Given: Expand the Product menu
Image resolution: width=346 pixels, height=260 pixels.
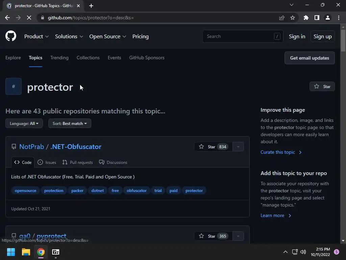Looking at the screenshot, I should click(x=36, y=36).
